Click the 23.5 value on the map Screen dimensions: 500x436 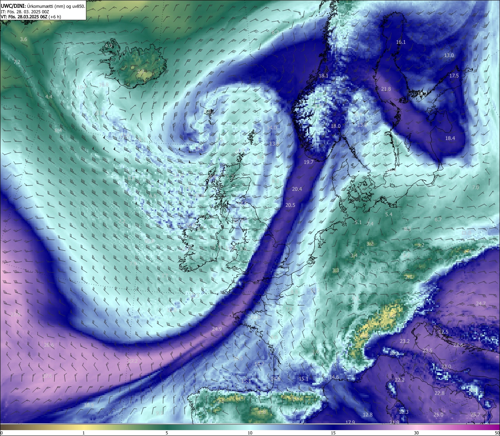click(427, 350)
